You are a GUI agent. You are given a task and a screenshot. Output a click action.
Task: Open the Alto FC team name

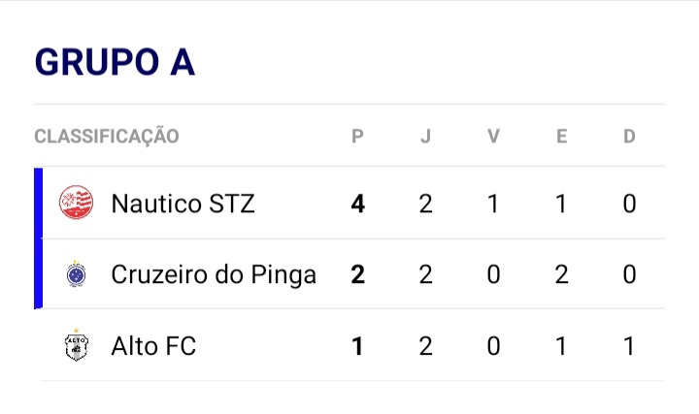tap(153, 346)
